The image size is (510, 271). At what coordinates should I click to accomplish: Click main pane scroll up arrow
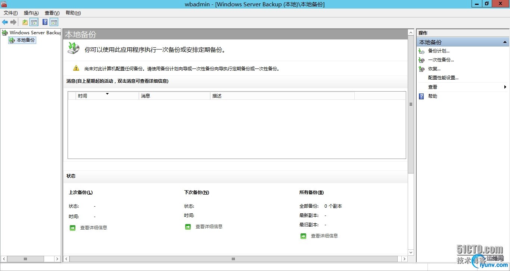(x=411, y=32)
